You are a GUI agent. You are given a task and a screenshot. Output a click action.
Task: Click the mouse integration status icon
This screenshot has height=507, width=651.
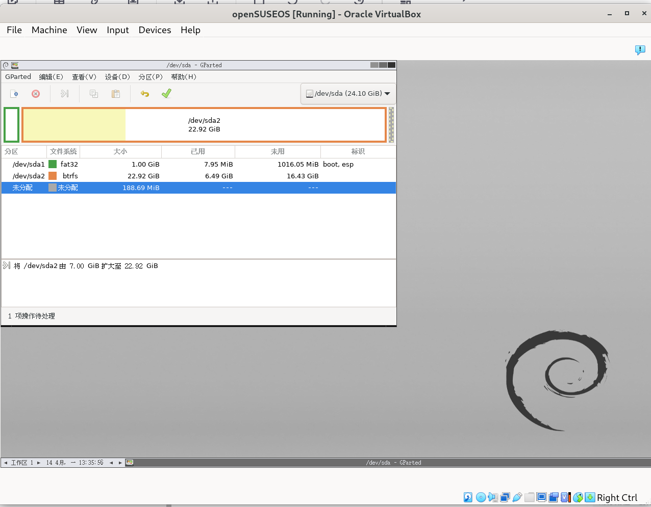pyautogui.click(x=578, y=497)
